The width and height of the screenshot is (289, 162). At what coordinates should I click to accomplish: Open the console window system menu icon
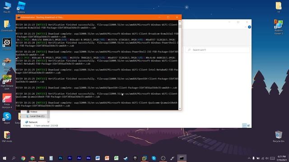click(x=19, y=17)
